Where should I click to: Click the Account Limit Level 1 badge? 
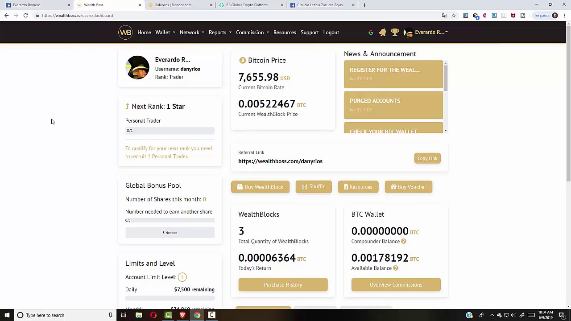click(x=182, y=277)
